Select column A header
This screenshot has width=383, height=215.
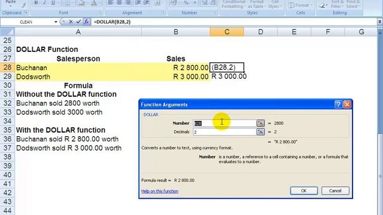point(78,32)
